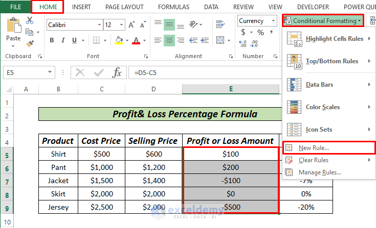This screenshot has width=376, height=228.
Task: Select the Format Painter brush
Action: coord(30,43)
